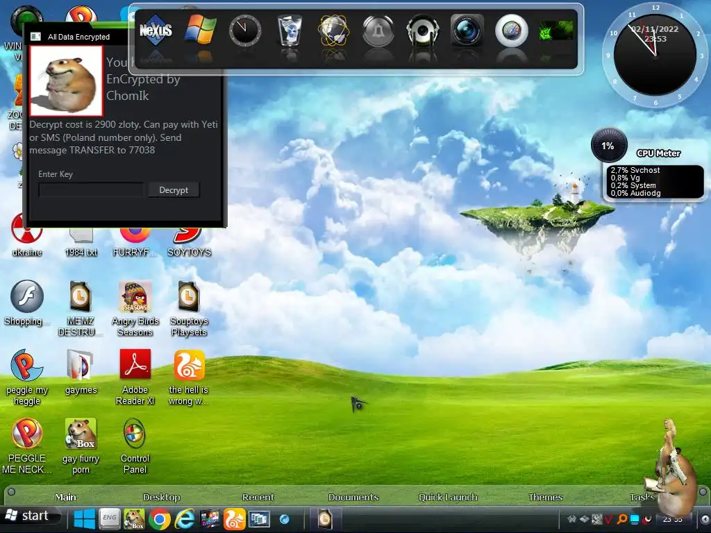Screen dimensions: 711x533
Task: Click the Enter Key input field
Action: click(x=91, y=190)
